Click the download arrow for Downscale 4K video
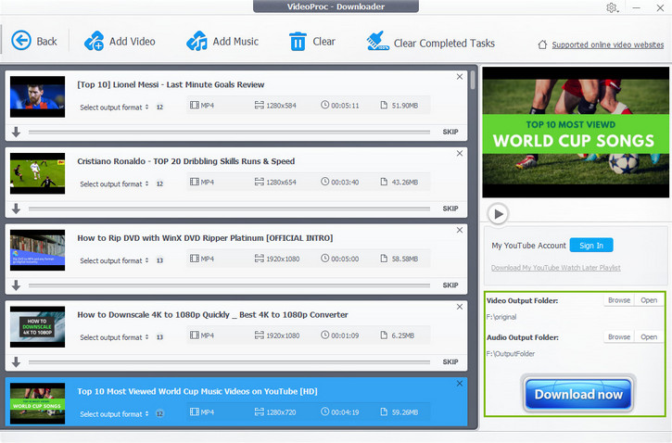This screenshot has width=672, height=443. [x=17, y=362]
